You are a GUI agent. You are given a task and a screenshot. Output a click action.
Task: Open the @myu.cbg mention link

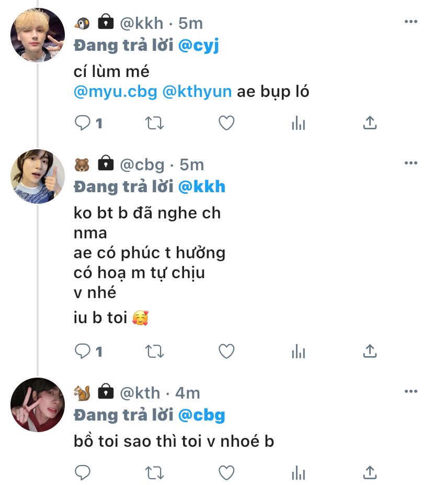(x=115, y=91)
